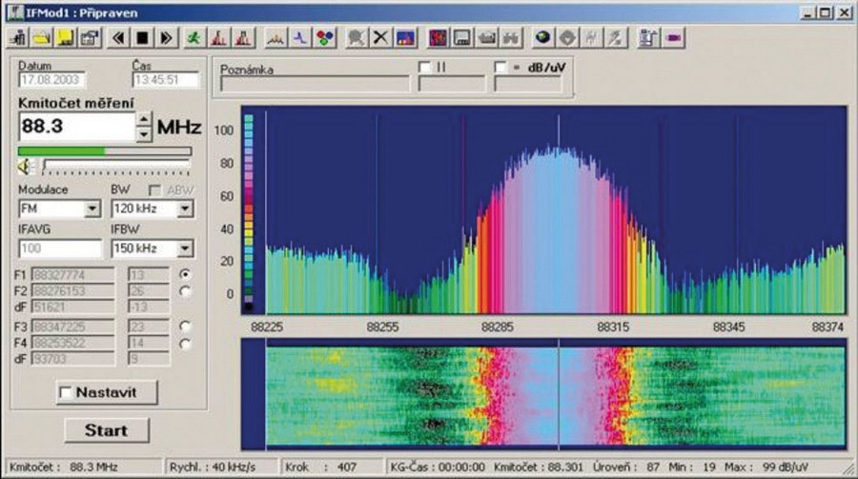Tick the dB/uV checkbox

pos(500,68)
